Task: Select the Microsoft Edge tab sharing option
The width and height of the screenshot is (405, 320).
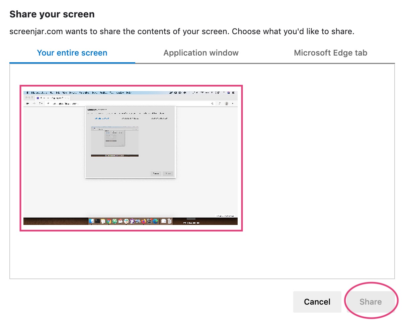Action: coord(331,53)
